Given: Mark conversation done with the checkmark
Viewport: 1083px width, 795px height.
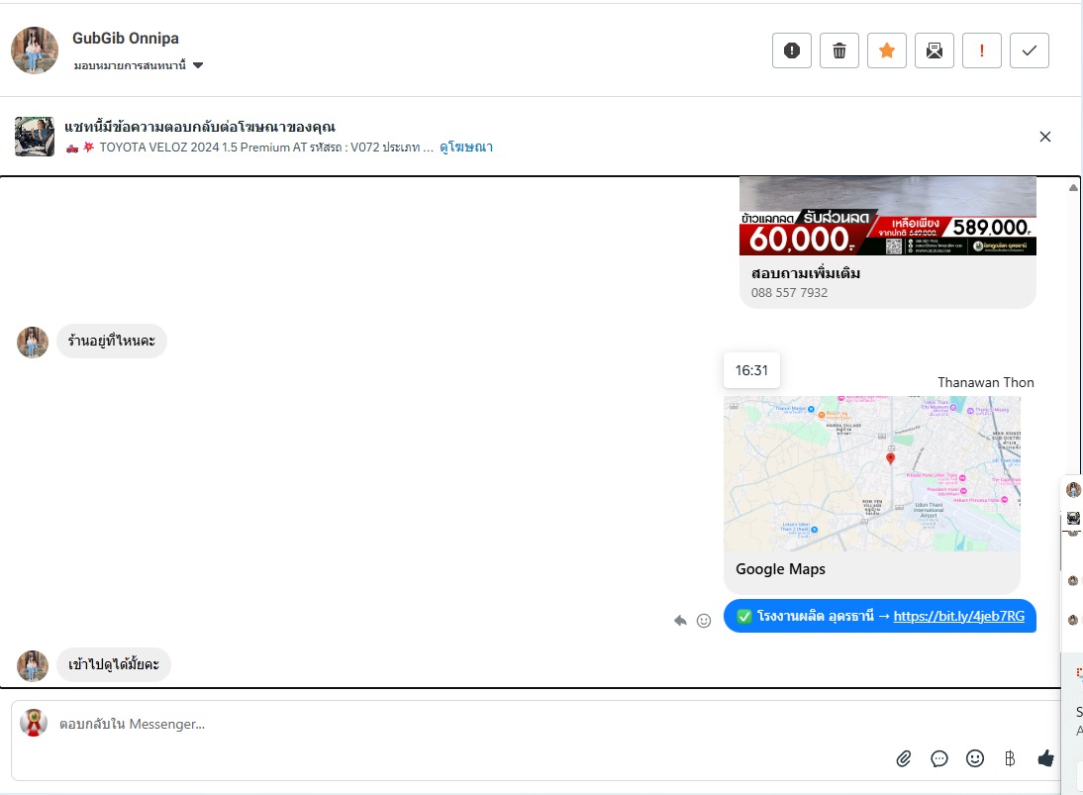Looking at the screenshot, I should (1030, 50).
